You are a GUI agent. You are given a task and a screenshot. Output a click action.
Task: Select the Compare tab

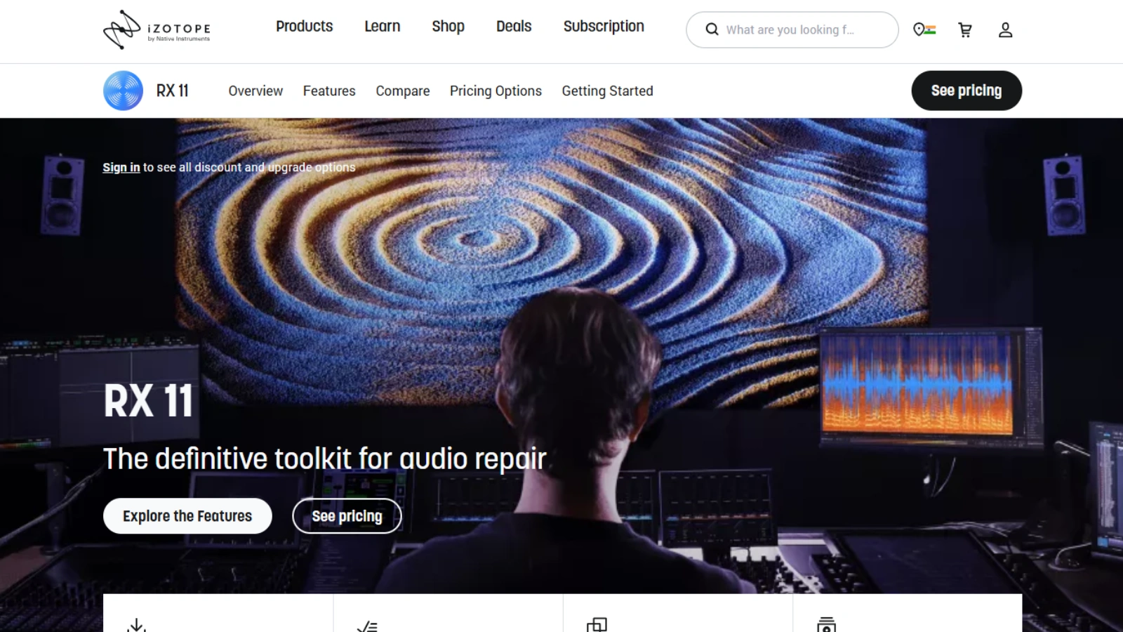tap(402, 91)
